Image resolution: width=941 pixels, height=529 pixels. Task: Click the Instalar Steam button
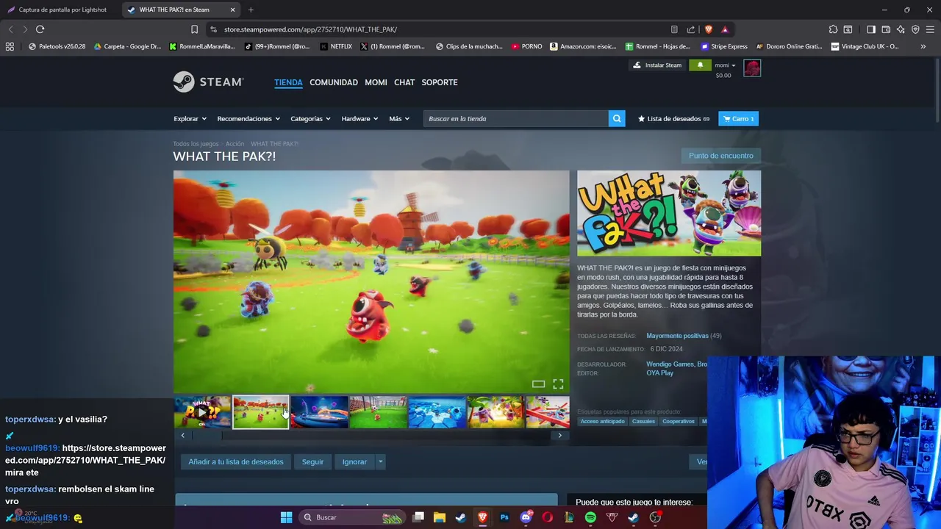pos(657,65)
